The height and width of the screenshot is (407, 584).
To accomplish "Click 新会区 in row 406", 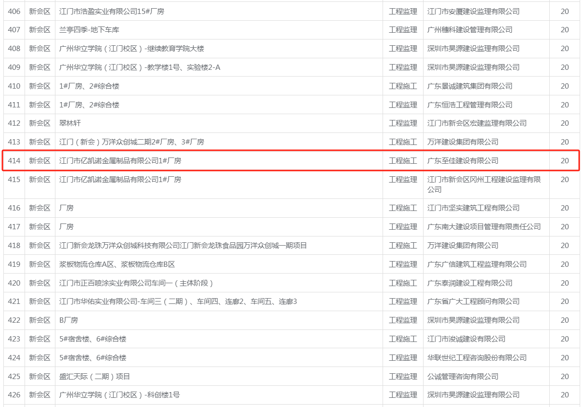I will pos(40,11).
